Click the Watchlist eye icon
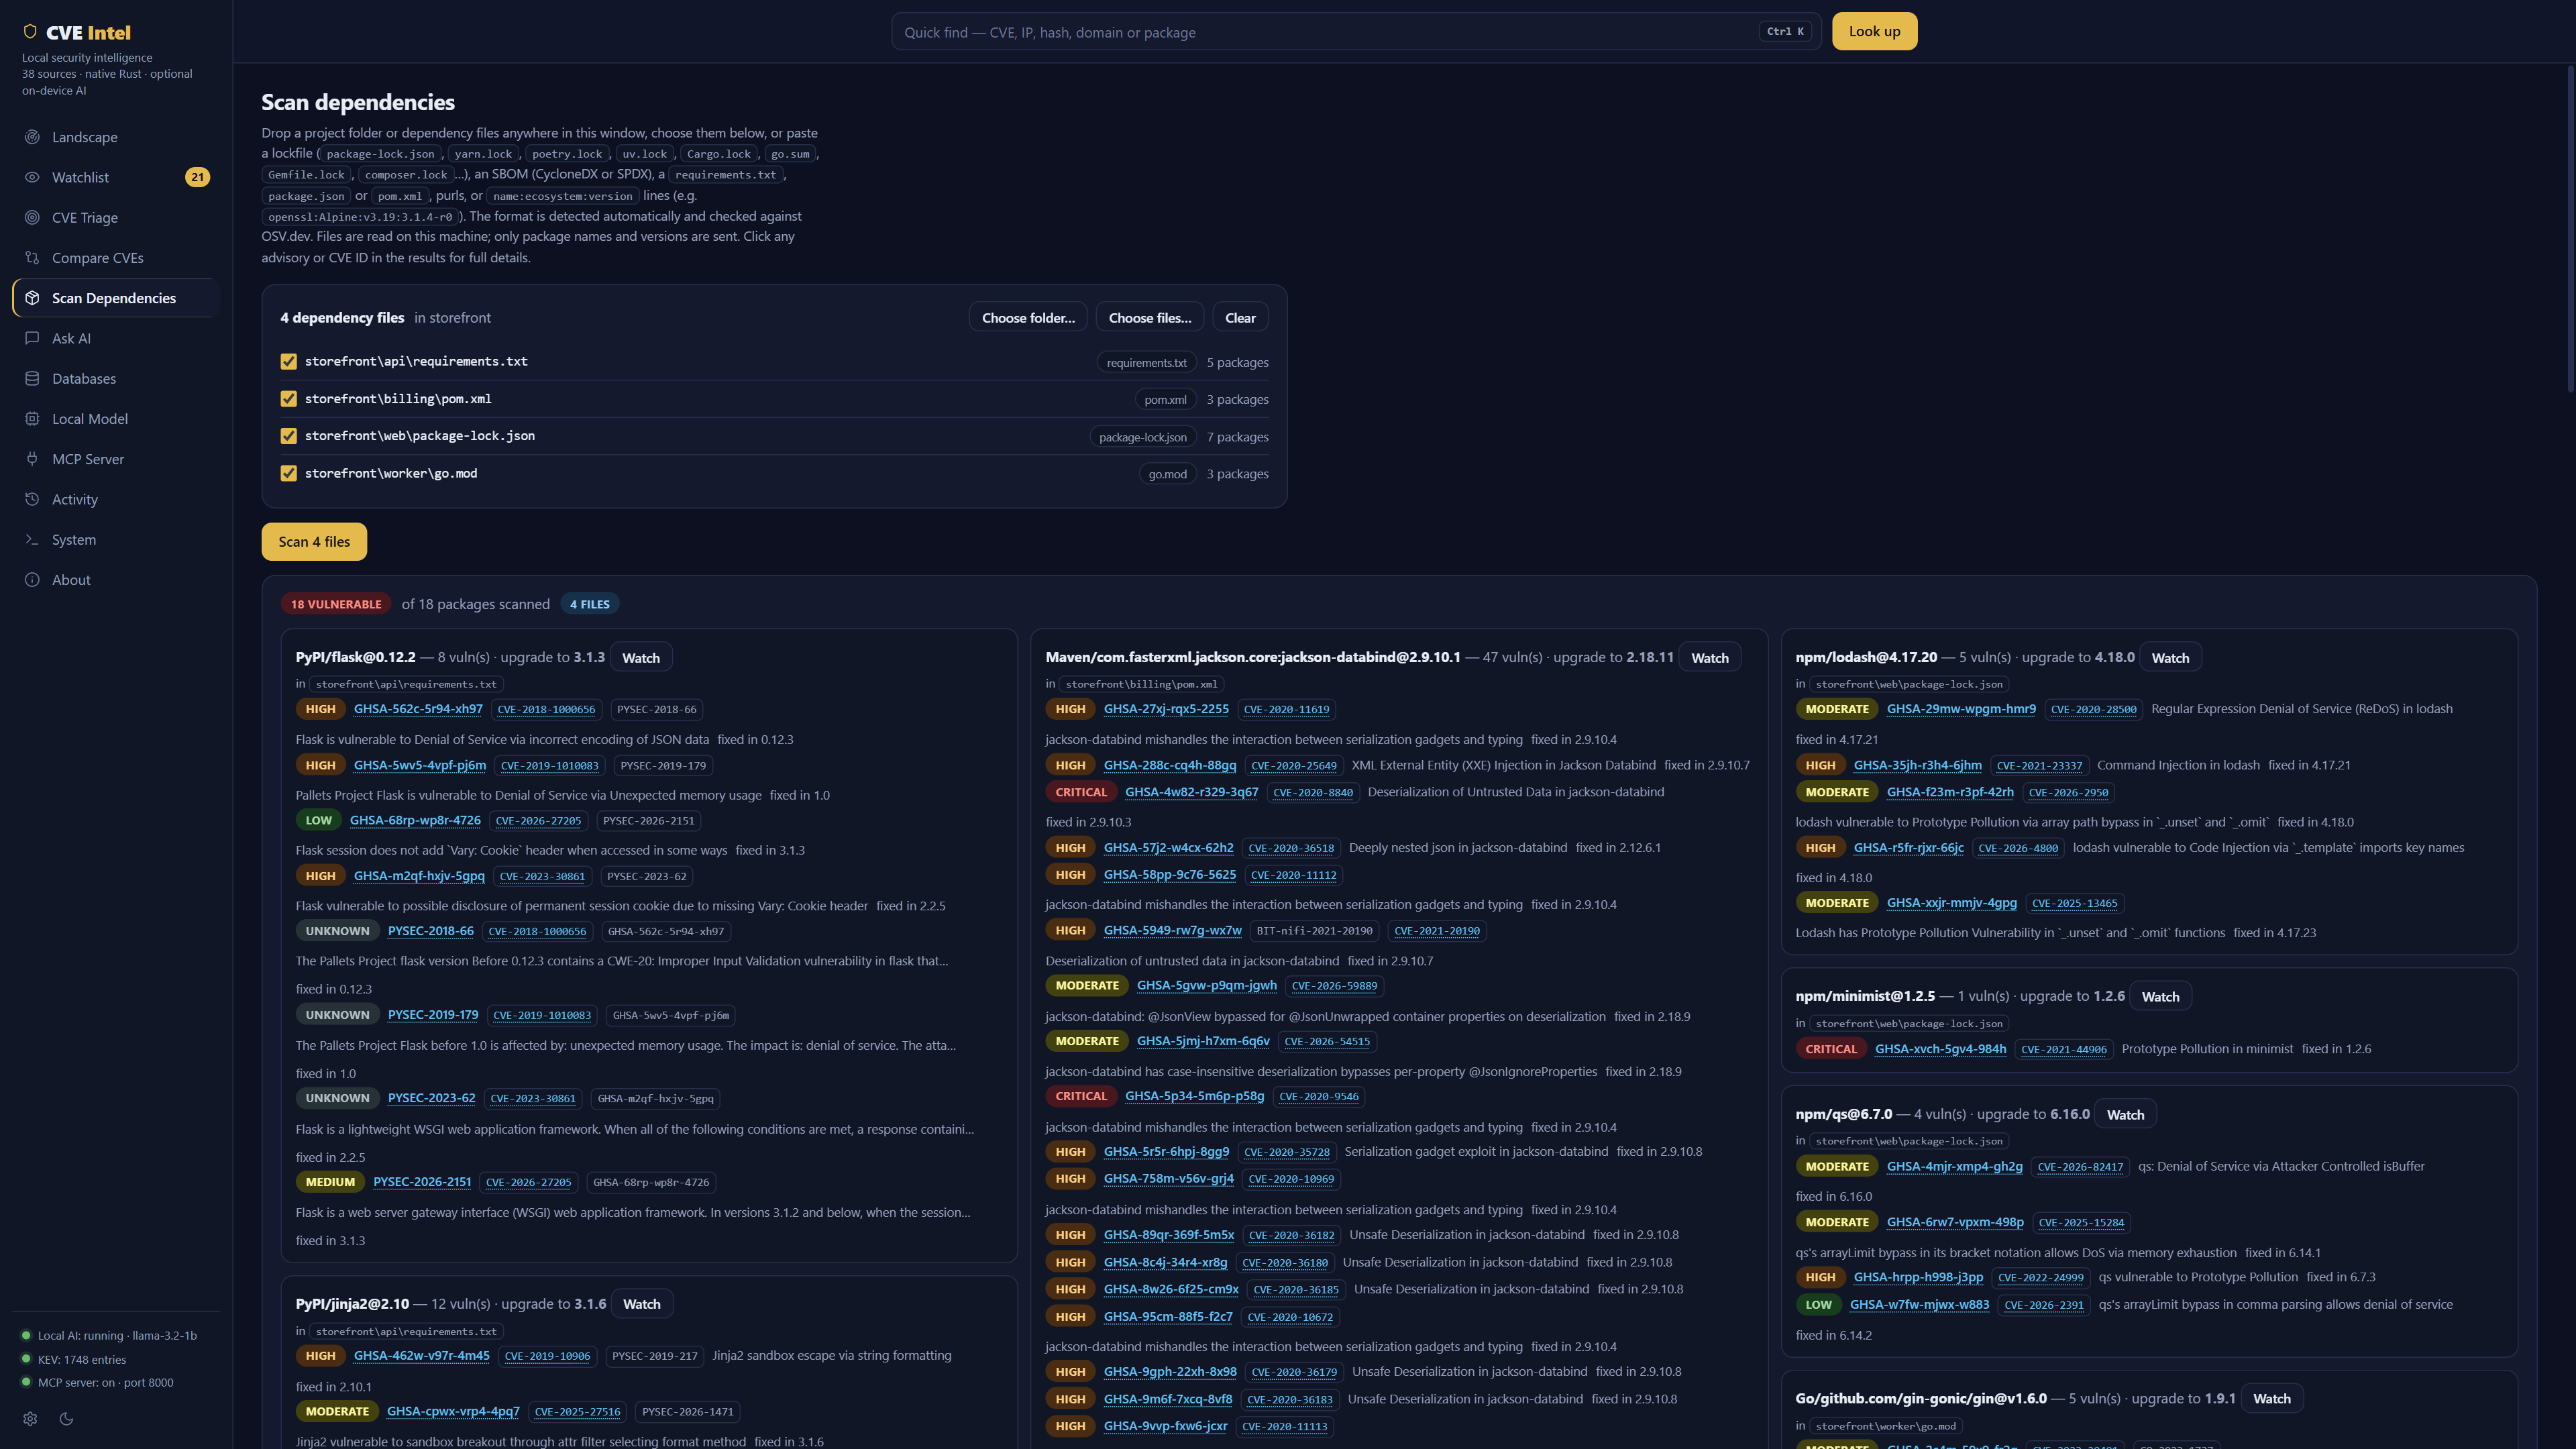 [32, 177]
